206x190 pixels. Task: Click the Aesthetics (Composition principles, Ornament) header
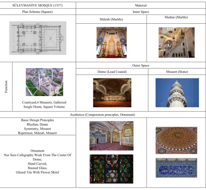click(102, 115)
